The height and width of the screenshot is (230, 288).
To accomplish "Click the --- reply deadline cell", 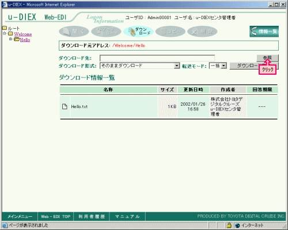I will (262, 106).
